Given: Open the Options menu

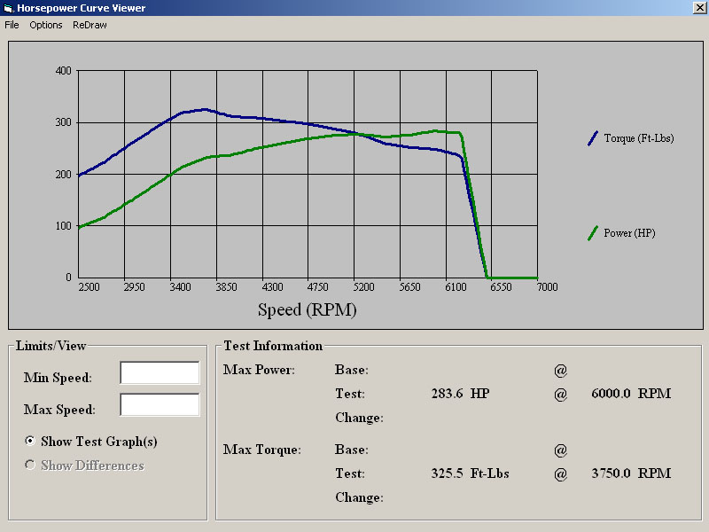Looking at the screenshot, I should tap(46, 25).
